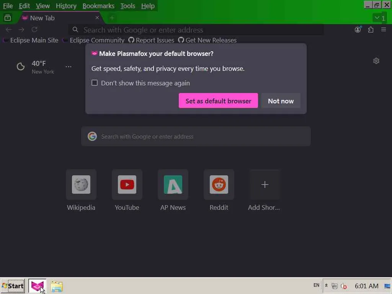
Task: Open the Report Issues bookmark
Action: (151, 40)
